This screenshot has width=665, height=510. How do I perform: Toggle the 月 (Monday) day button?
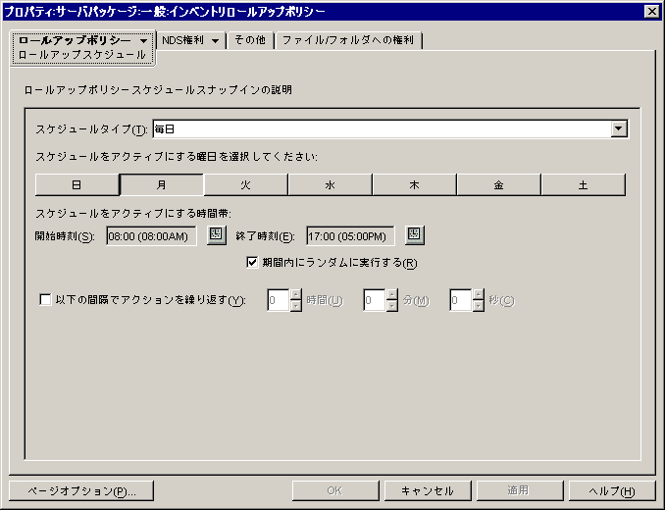point(162,184)
